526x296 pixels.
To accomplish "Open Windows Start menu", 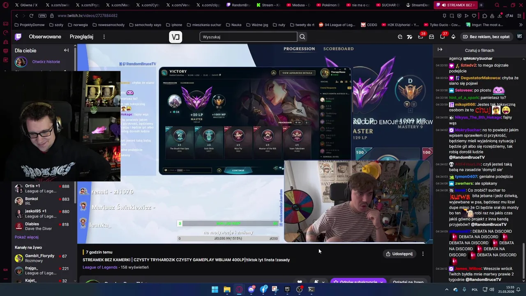I will [x=215, y=289].
